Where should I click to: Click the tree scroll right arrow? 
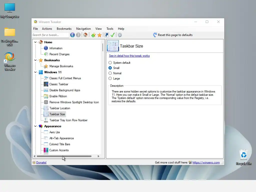tap(98, 156)
